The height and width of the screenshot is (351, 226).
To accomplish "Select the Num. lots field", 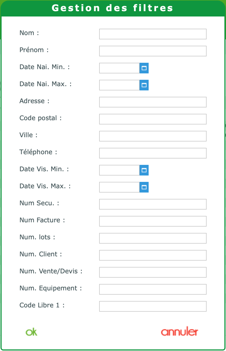I will pyautogui.click(x=153, y=238).
